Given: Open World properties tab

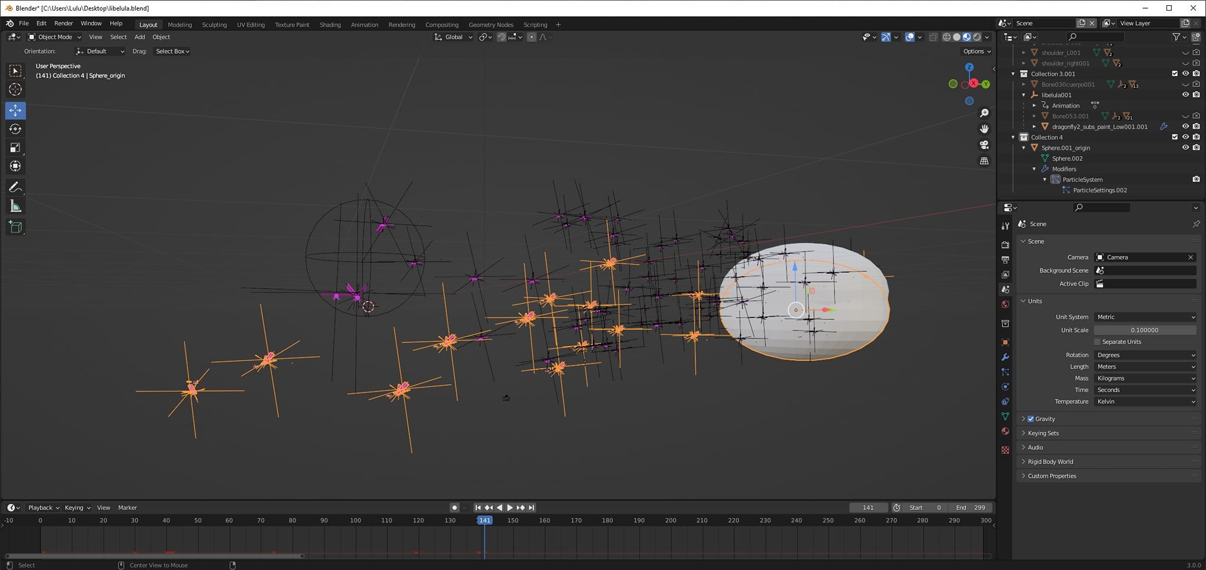Looking at the screenshot, I should (x=1005, y=304).
